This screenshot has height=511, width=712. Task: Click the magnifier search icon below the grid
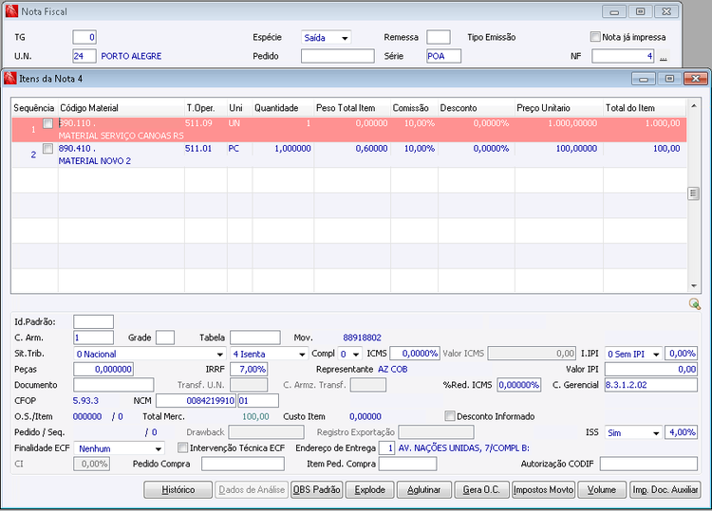coord(695,303)
